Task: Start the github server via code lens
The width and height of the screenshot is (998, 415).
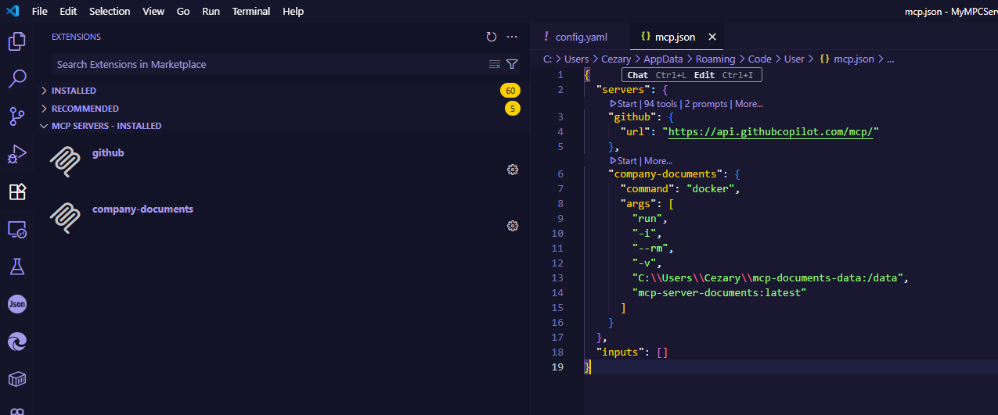Action: (x=623, y=104)
